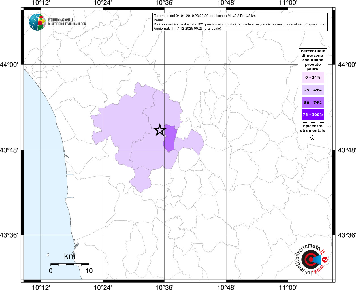Click the 'Epicentro strumentale' legend label
The width and height of the screenshot is (356, 290).
313,128
